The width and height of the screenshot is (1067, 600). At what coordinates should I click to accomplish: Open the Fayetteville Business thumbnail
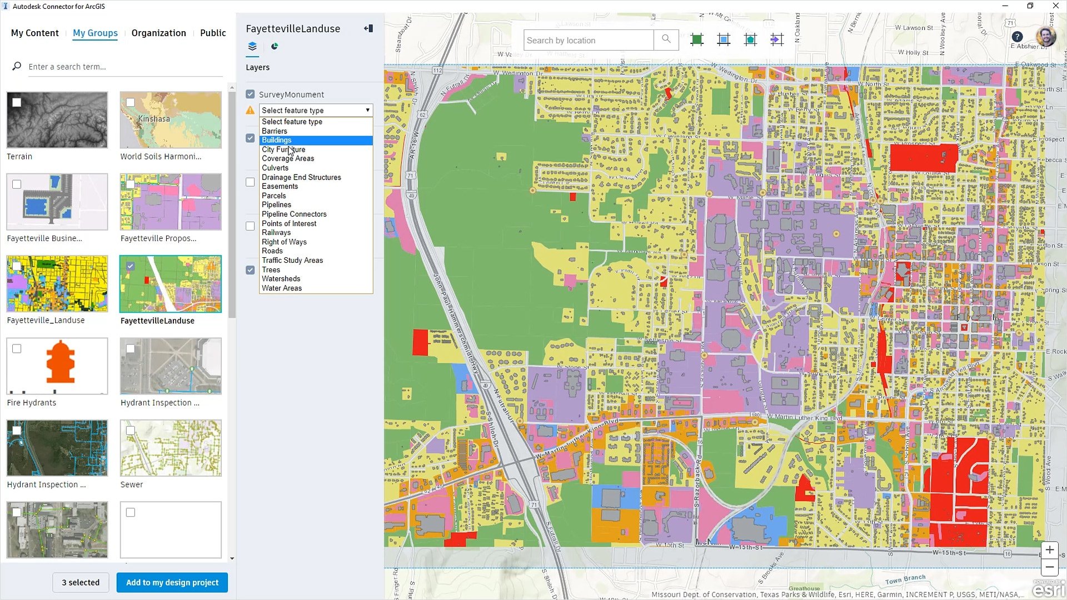pyautogui.click(x=57, y=202)
